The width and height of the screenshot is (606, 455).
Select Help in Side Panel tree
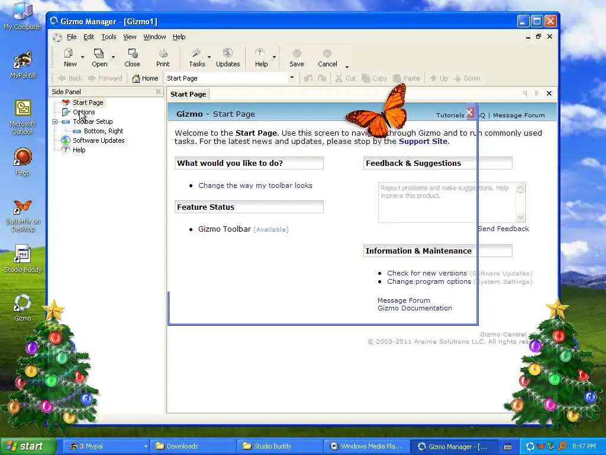click(x=79, y=150)
